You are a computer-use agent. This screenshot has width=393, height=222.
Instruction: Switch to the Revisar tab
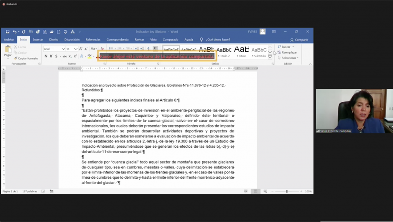coord(139,39)
